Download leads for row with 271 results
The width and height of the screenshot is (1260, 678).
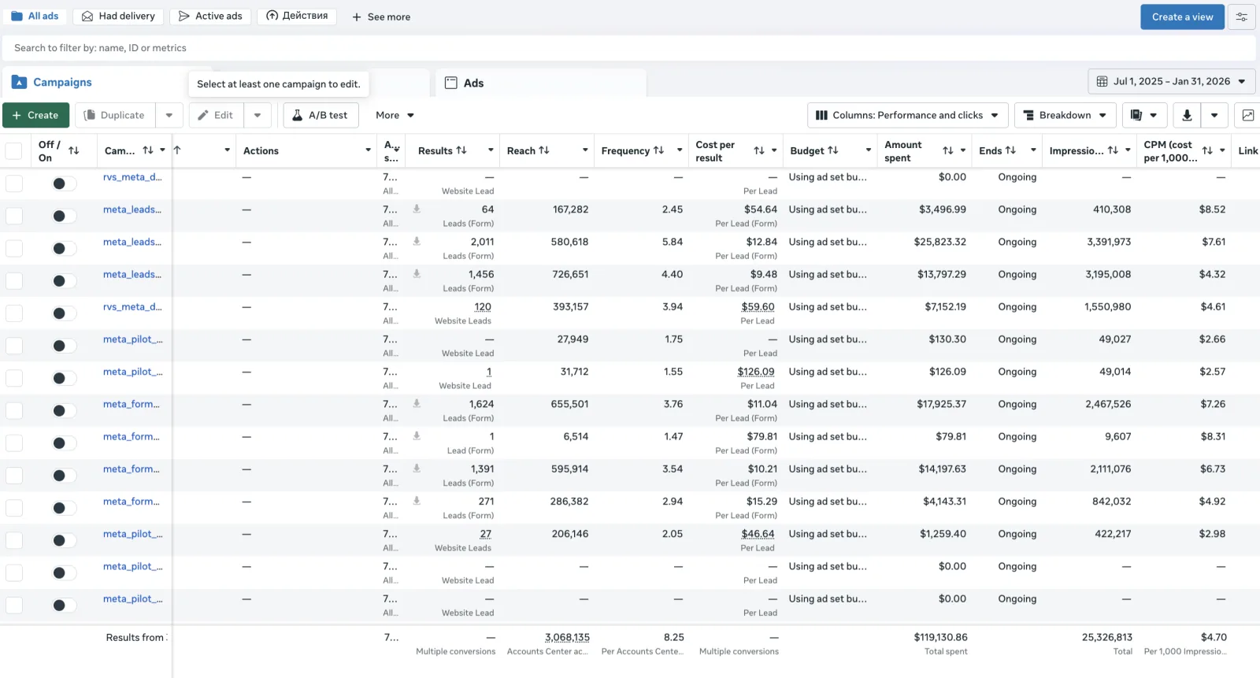(417, 501)
